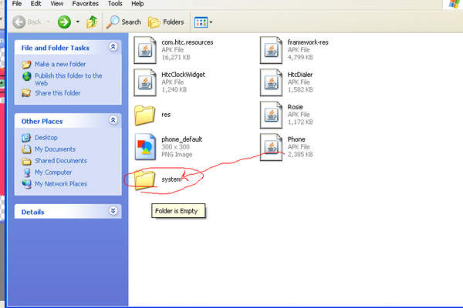Open the Tools menu

click(x=115, y=4)
